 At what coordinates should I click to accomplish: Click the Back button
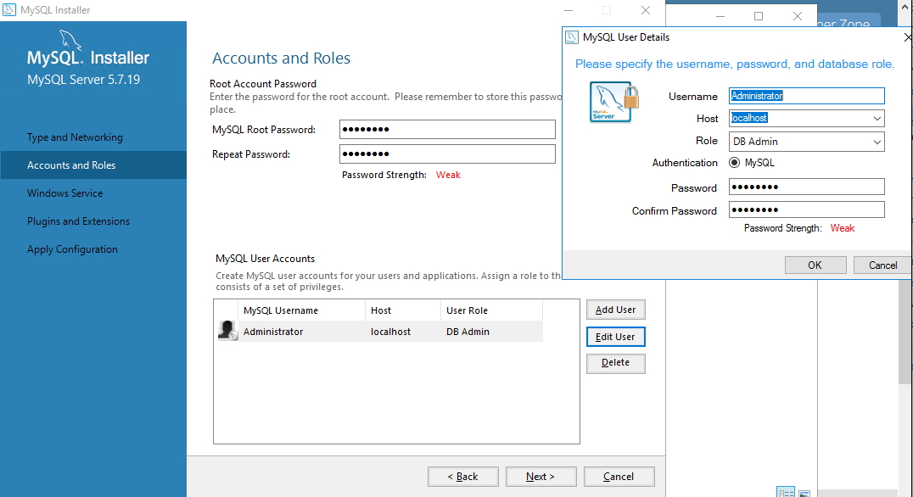tap(463, 477)
